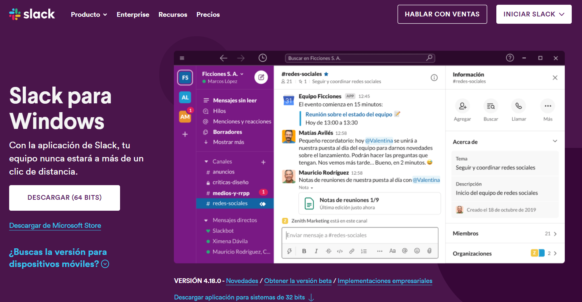The width and height of the screenshot is (582, 302).
Task: Expand Miembros list chevron
Action: (555, 234)
